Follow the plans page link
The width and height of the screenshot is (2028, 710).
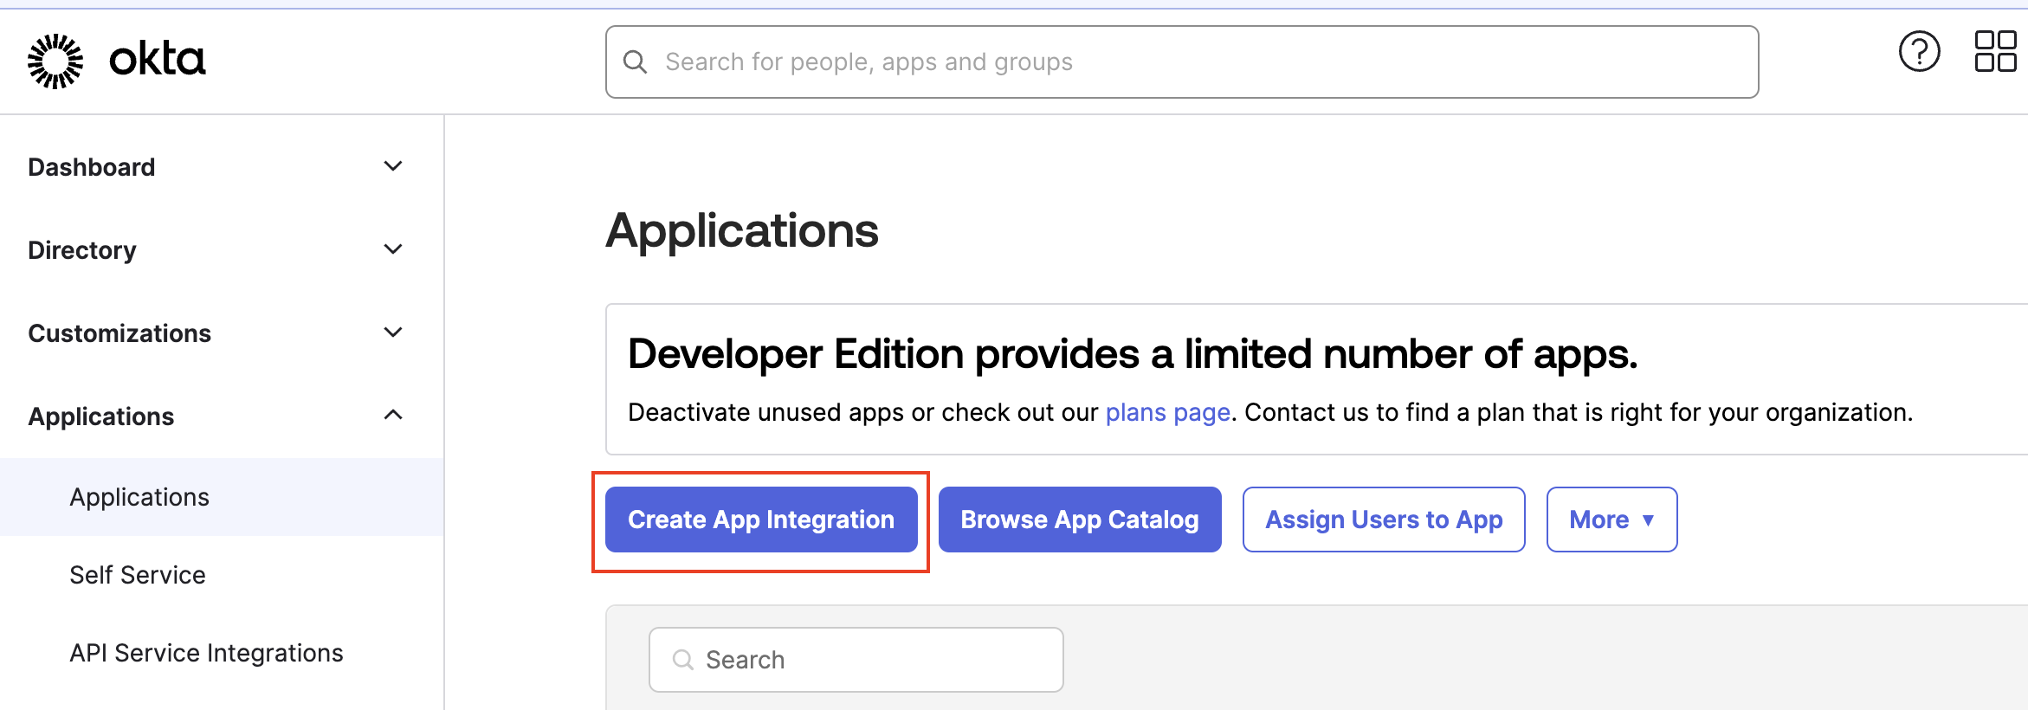click(x=1168, y=413)
